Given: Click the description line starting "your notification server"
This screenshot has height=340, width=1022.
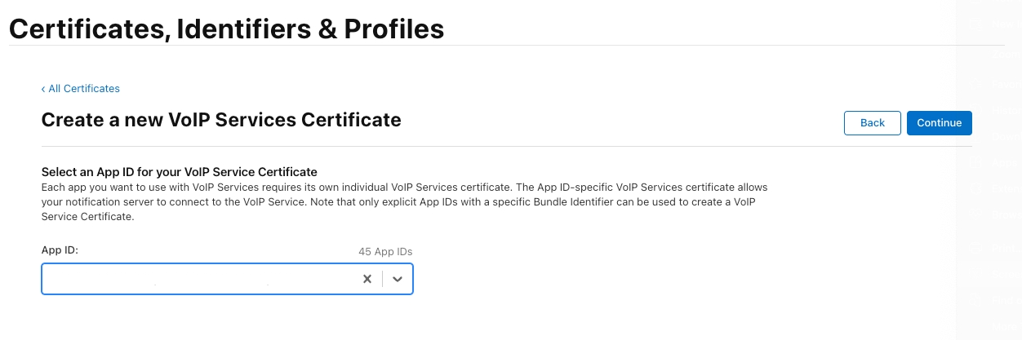Looking at the screenshot, I should click(404, 201).
